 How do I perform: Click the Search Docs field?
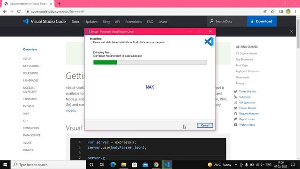pyautogui.click(x=227, y=21)
